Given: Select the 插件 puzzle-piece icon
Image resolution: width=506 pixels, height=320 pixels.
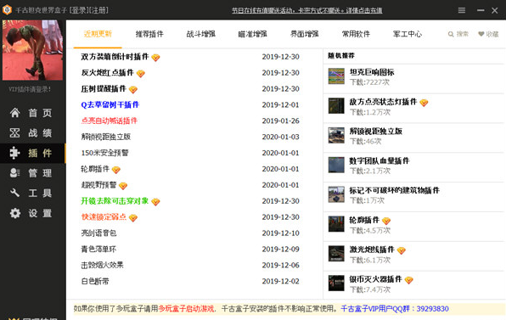Looking at the screenshot, I should (14, 153).
